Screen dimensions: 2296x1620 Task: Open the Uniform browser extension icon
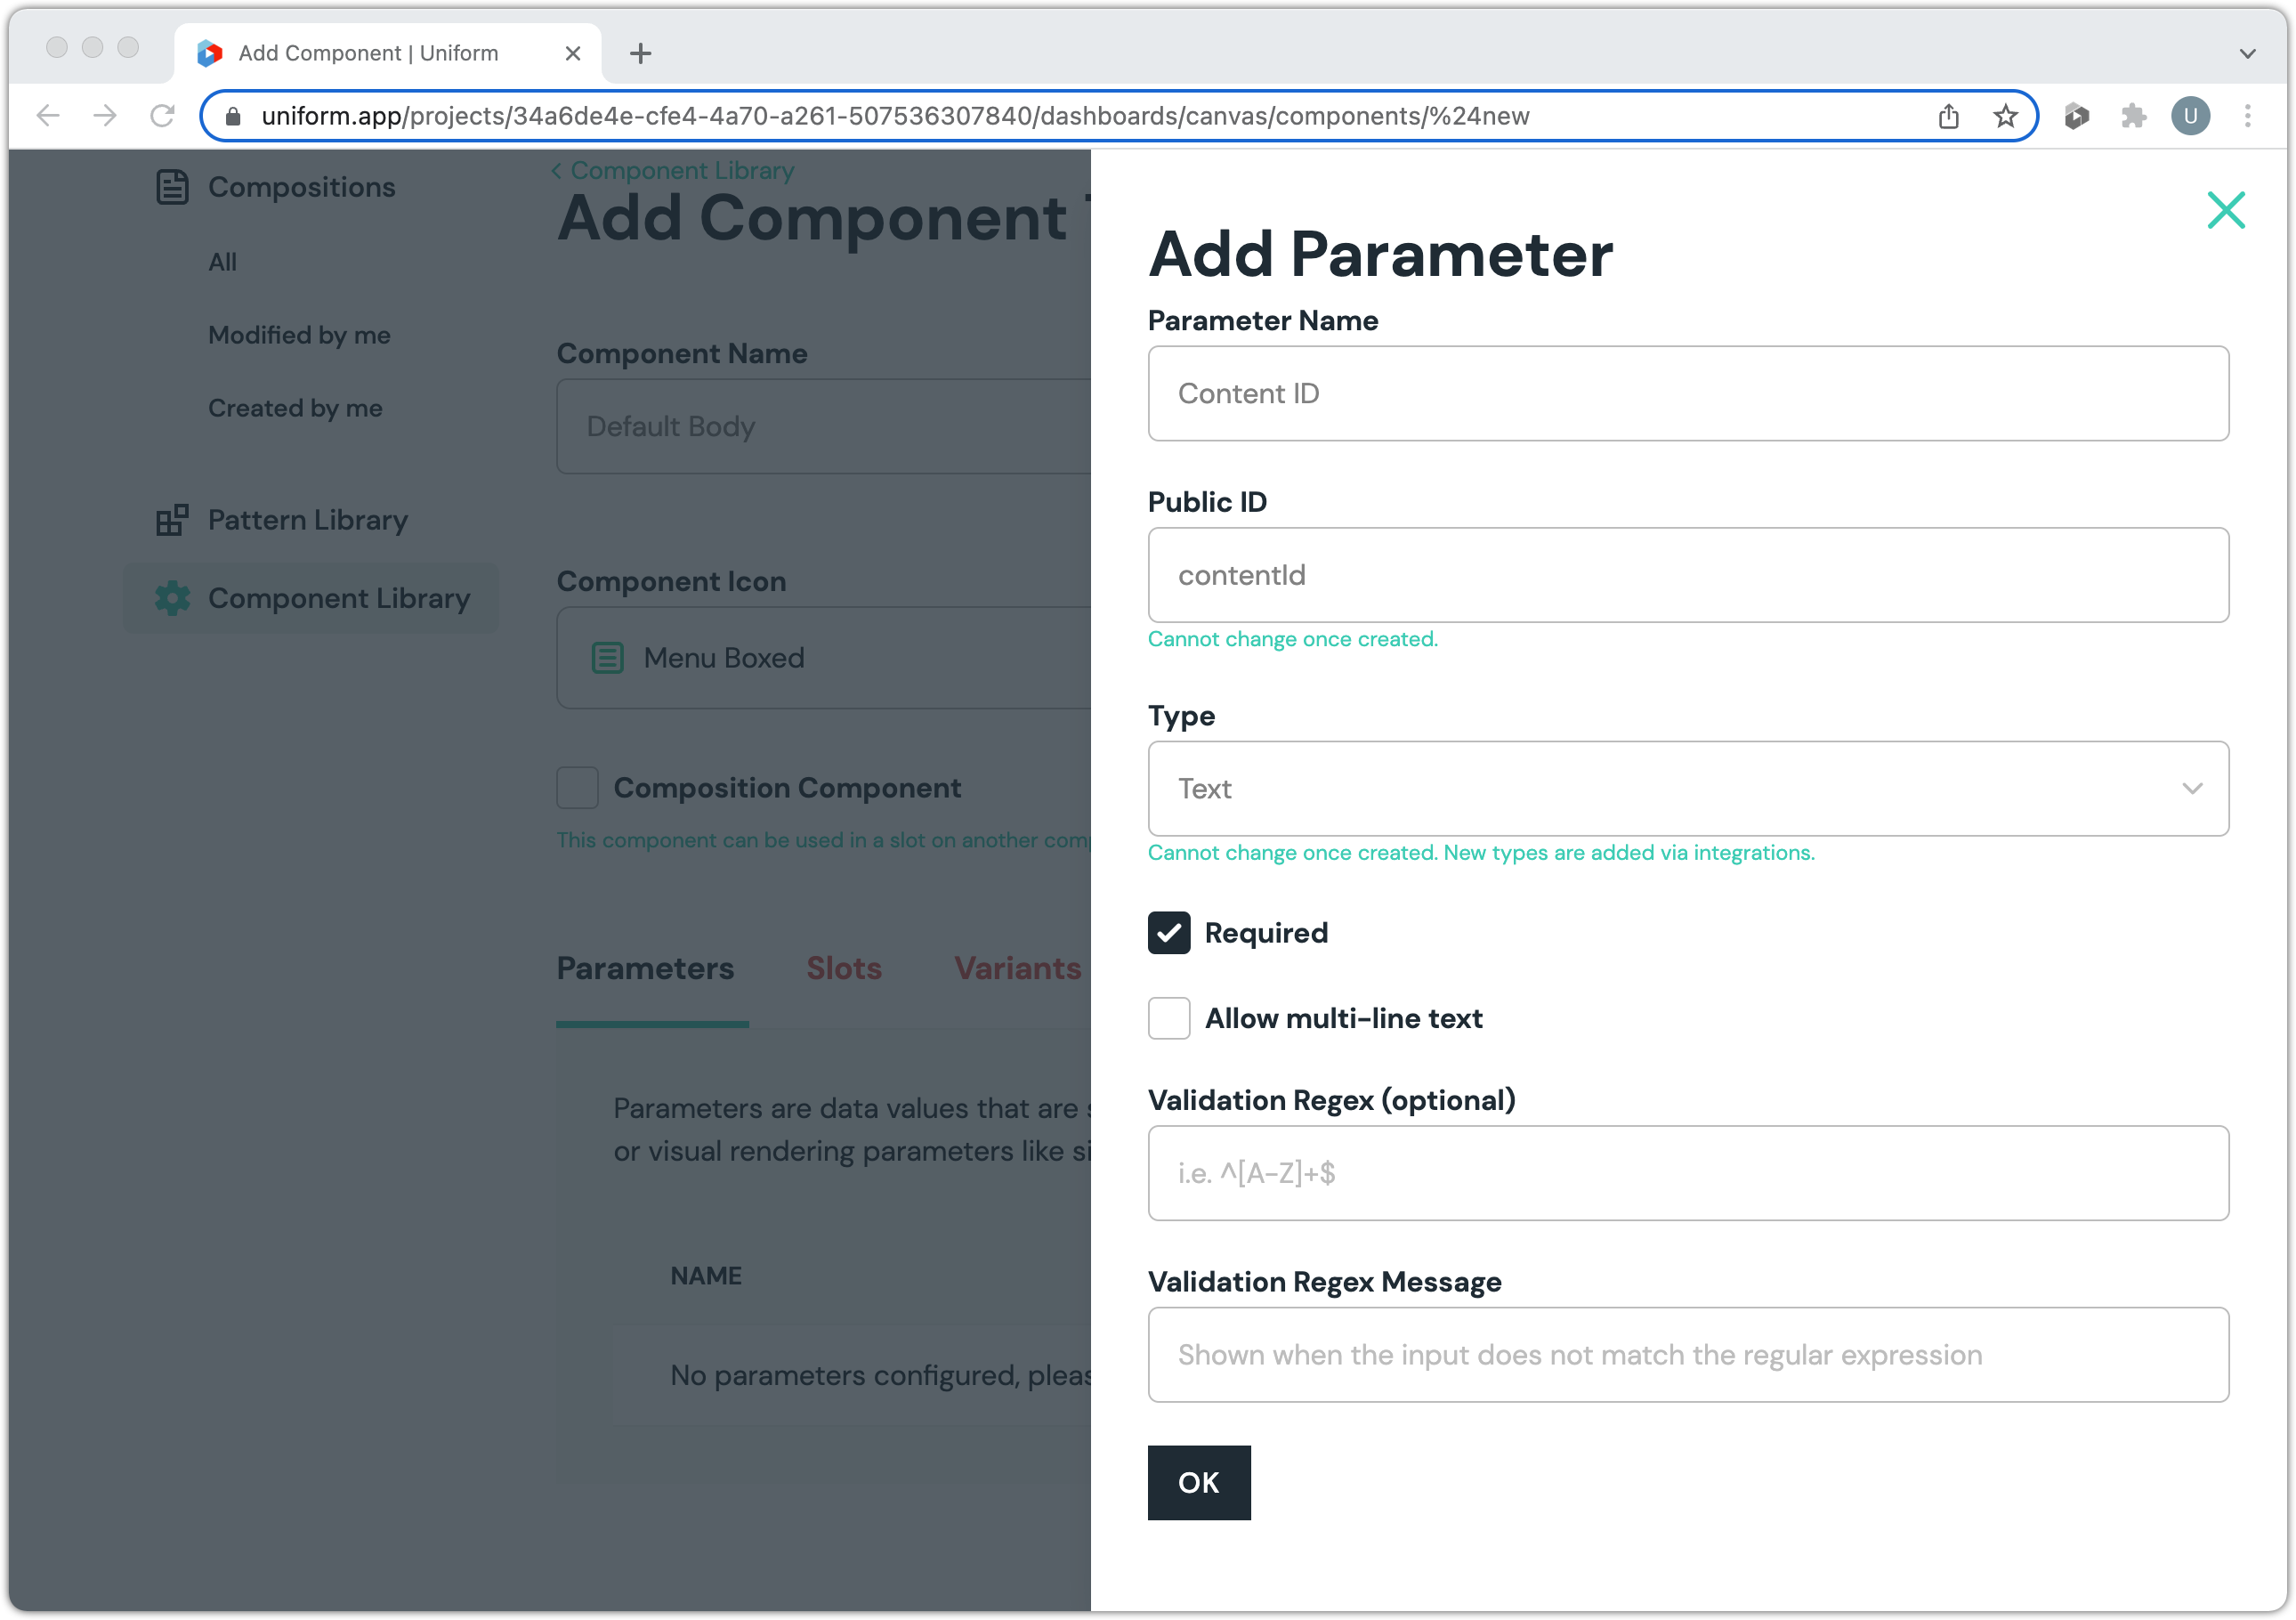(2076, 116)
